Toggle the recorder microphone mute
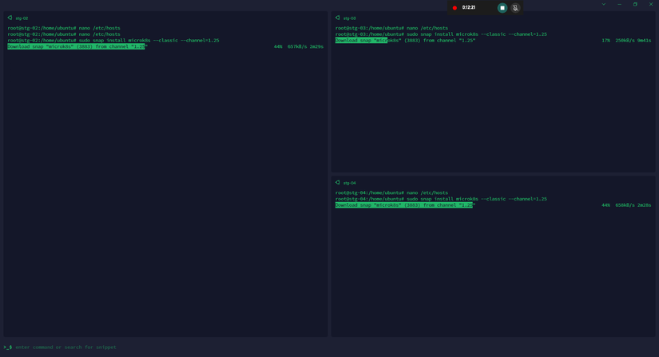Image resolution: width=659 pixels, height=357 pixels. 515,7
